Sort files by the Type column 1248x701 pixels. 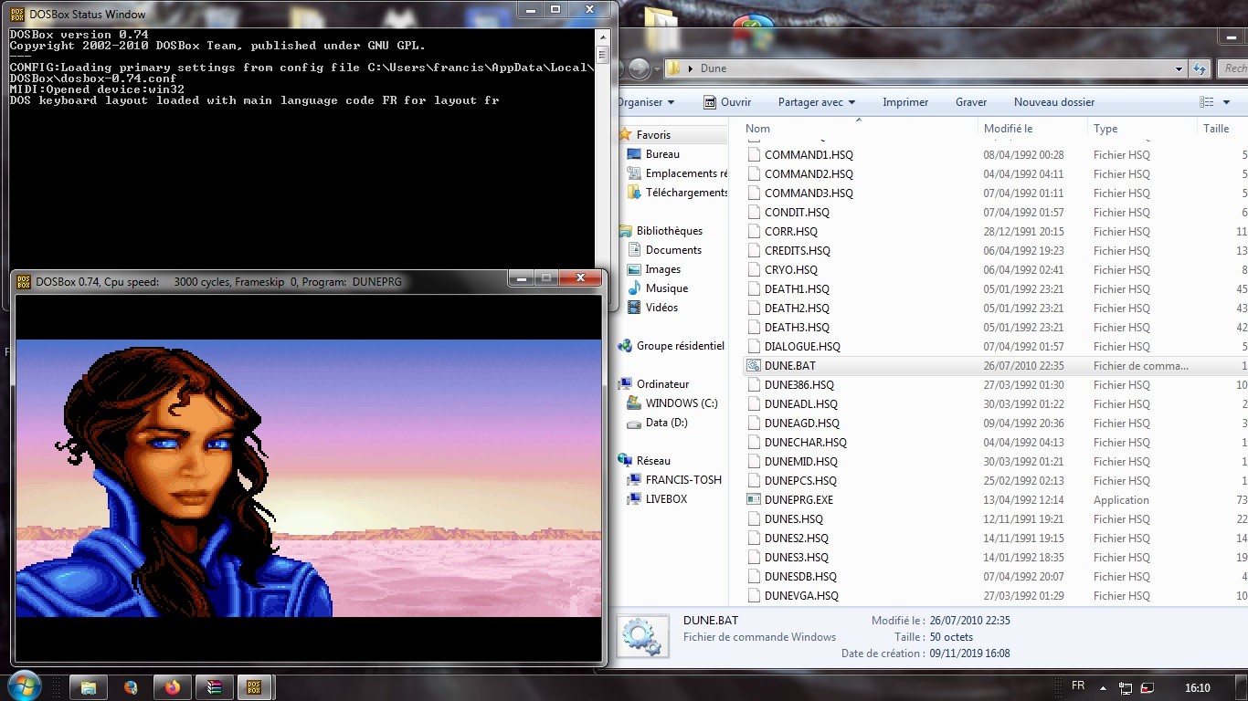click(x=1142, y=129)
